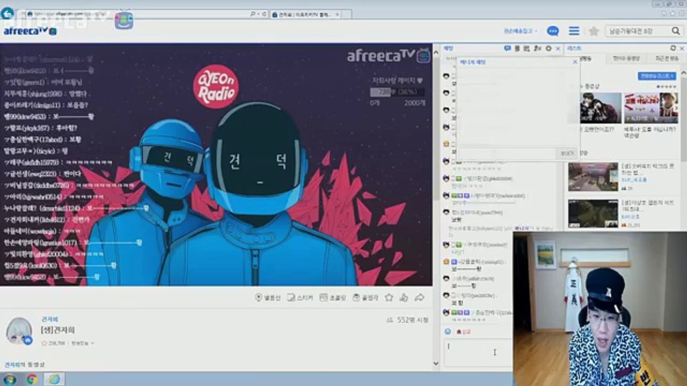Image resolution: width=687 pixels, height=386 pixels.
Task: Open the Overwatch live stream thumbnail
Action: [x=593, y=177]
